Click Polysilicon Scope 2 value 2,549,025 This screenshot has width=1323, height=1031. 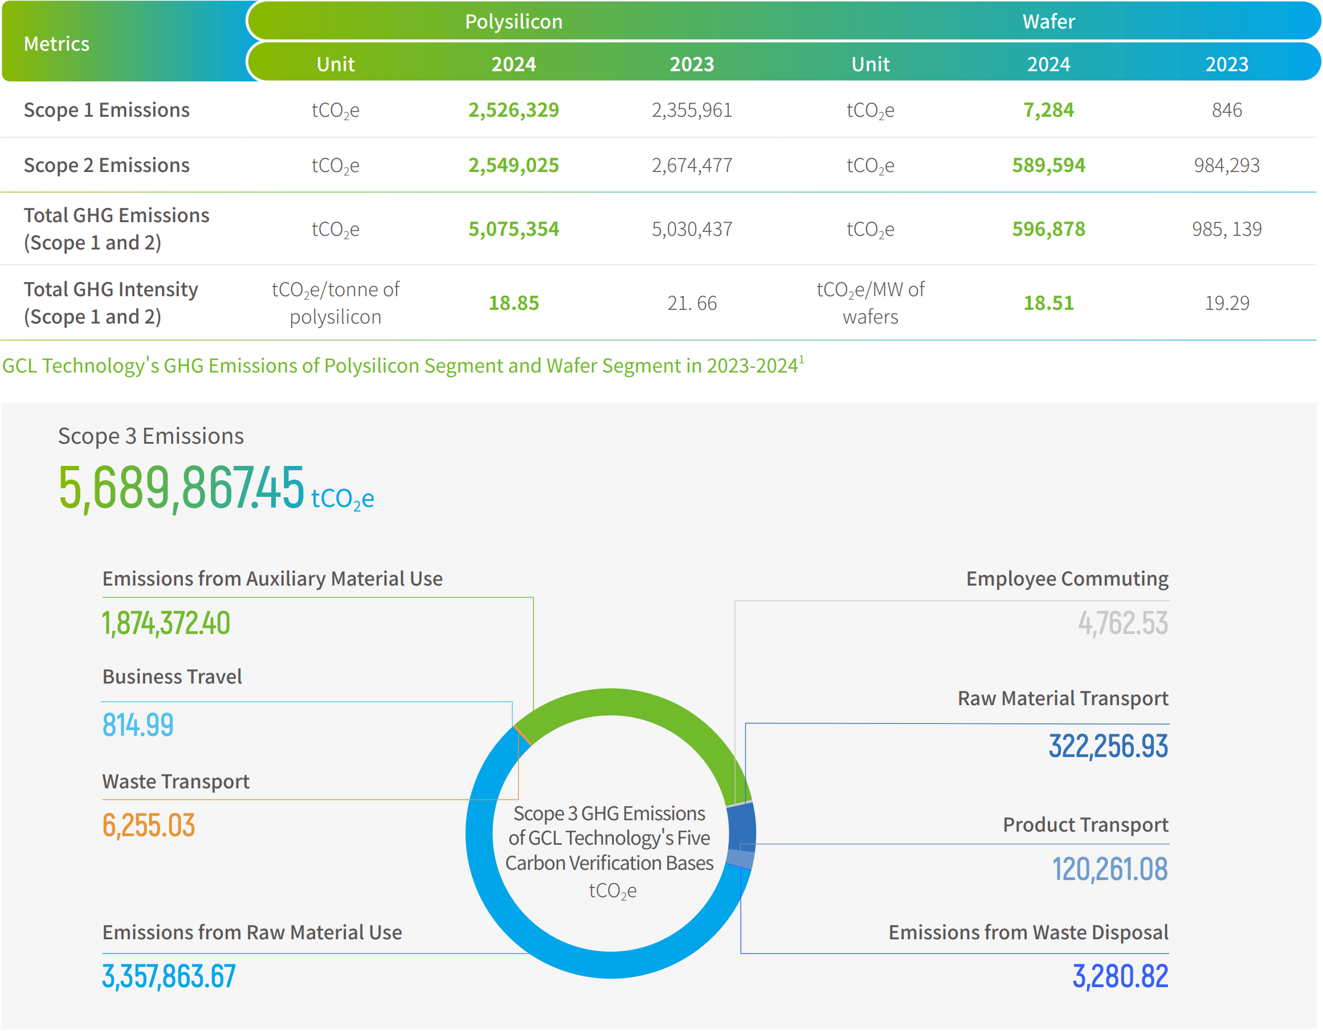click(x=514, y=165)
